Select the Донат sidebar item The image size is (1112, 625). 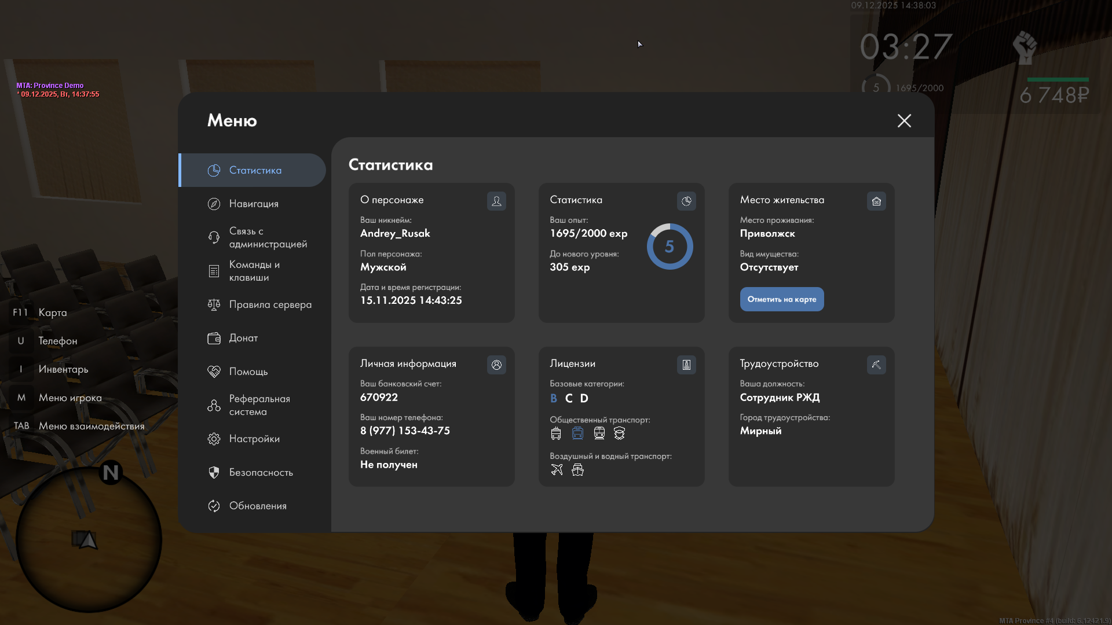[243, 338]
